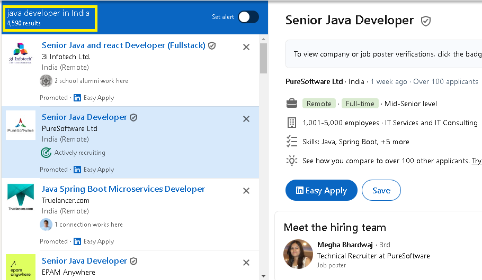Click 3i Infotech Ltd. company name
The image size is (482, 280).
(66, 57)
